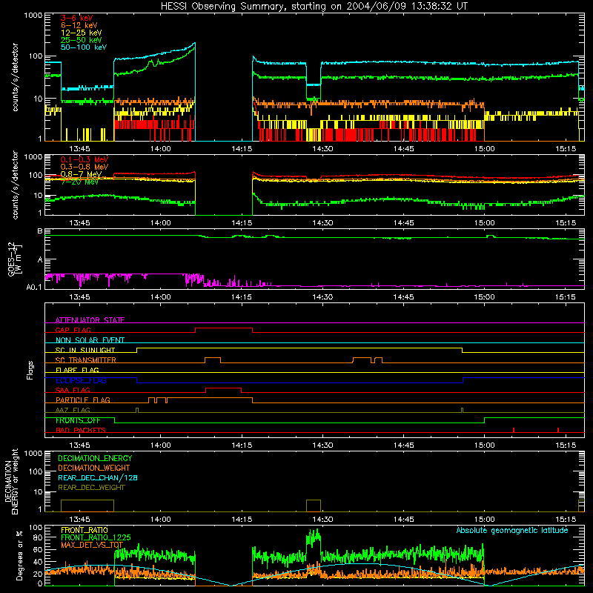The height and width of the screenshot is (593, 593).
Task: Click 13:45 tick label under the keV panel
Action: 79,149
